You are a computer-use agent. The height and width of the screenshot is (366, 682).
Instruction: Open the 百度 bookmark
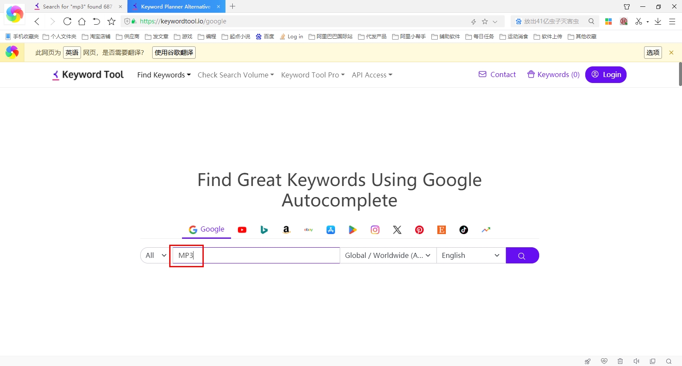265,37
